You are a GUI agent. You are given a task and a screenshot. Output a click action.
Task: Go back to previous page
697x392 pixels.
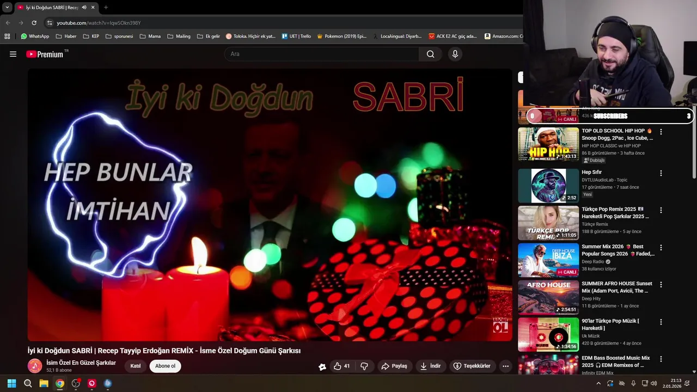8,23
